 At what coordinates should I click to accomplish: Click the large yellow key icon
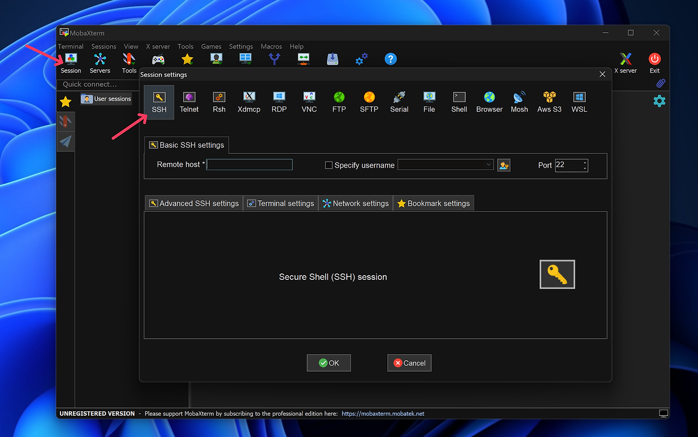(557, 274)
